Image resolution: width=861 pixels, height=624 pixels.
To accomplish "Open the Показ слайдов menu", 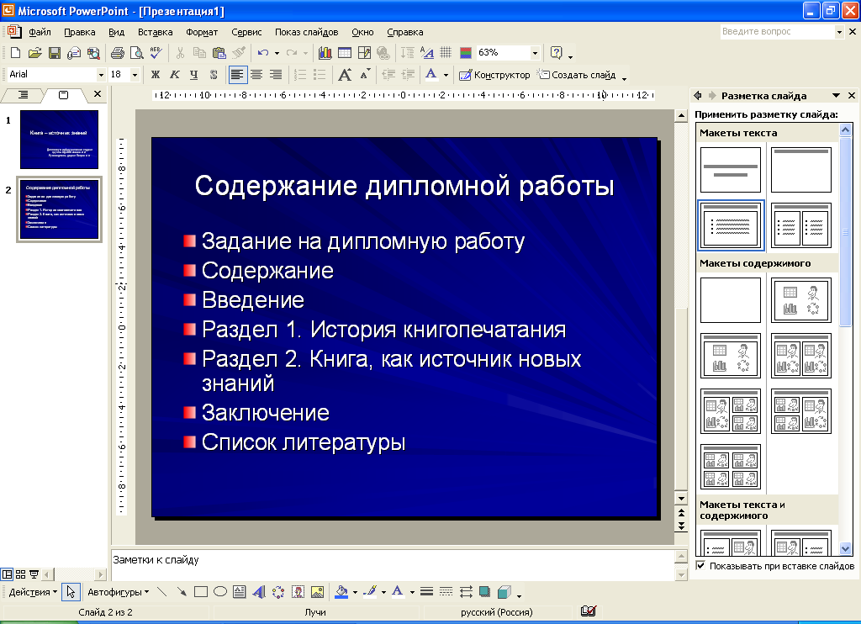I will [x=306, y=32].
